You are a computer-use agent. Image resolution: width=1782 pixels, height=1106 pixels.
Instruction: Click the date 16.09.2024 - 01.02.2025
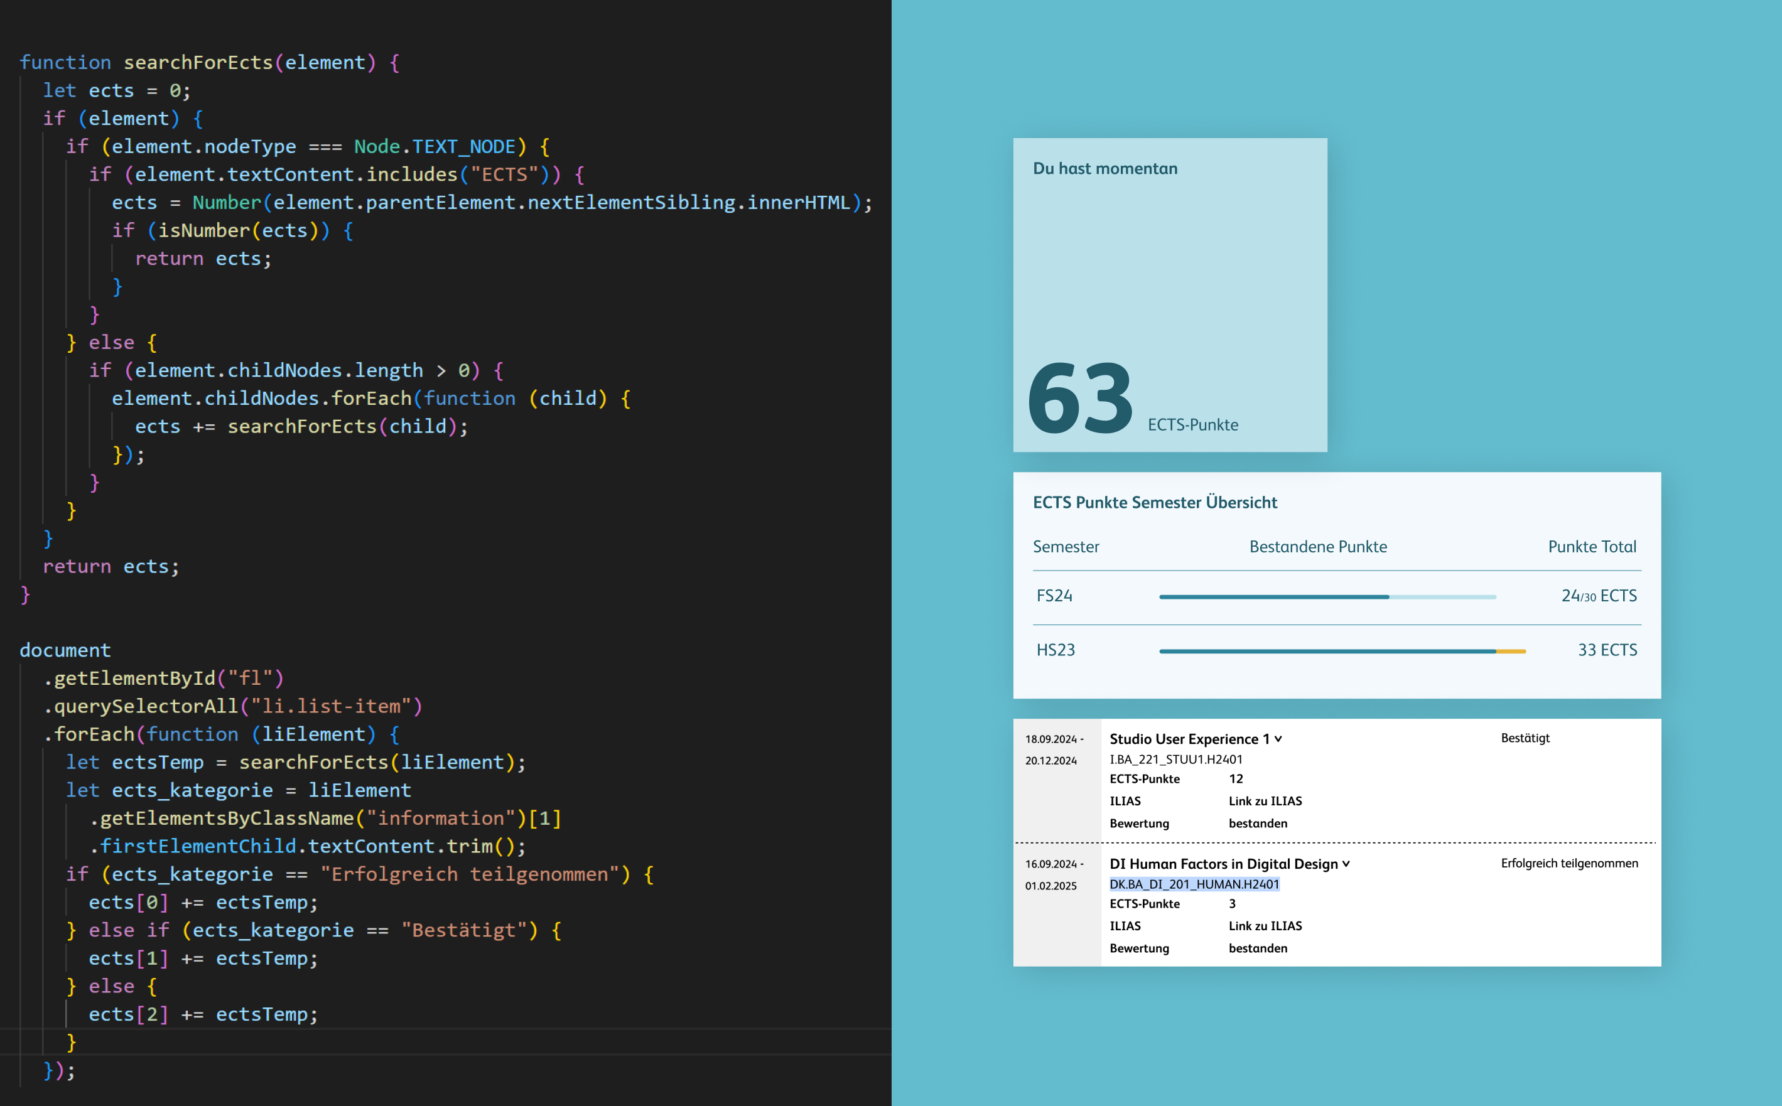[1054, 875]
